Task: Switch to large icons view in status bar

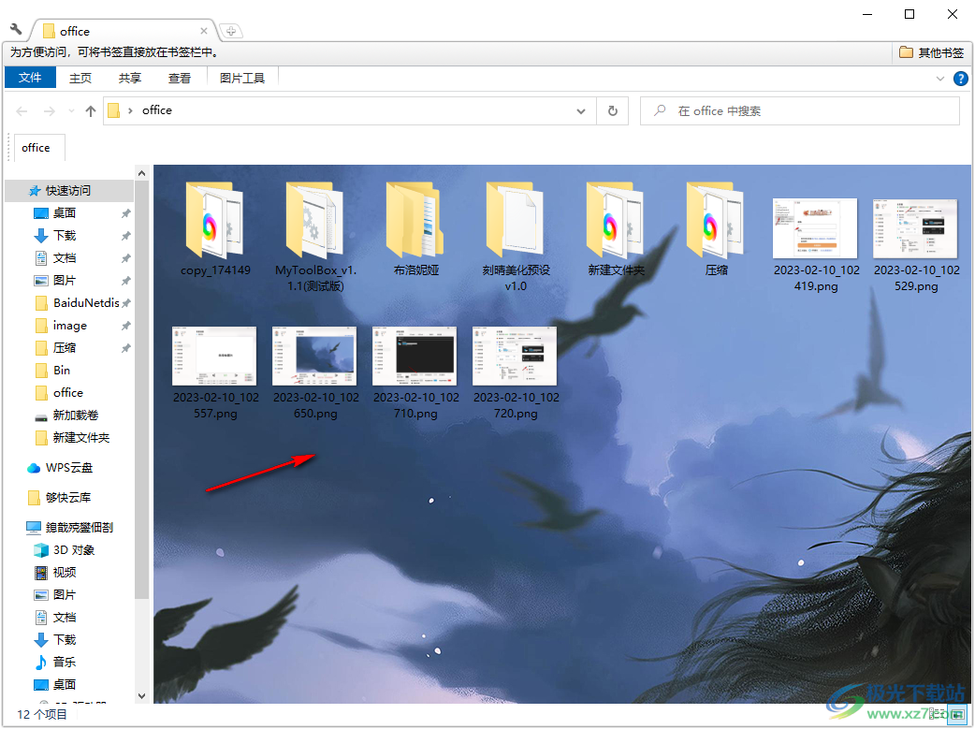Action: point(958,714)
